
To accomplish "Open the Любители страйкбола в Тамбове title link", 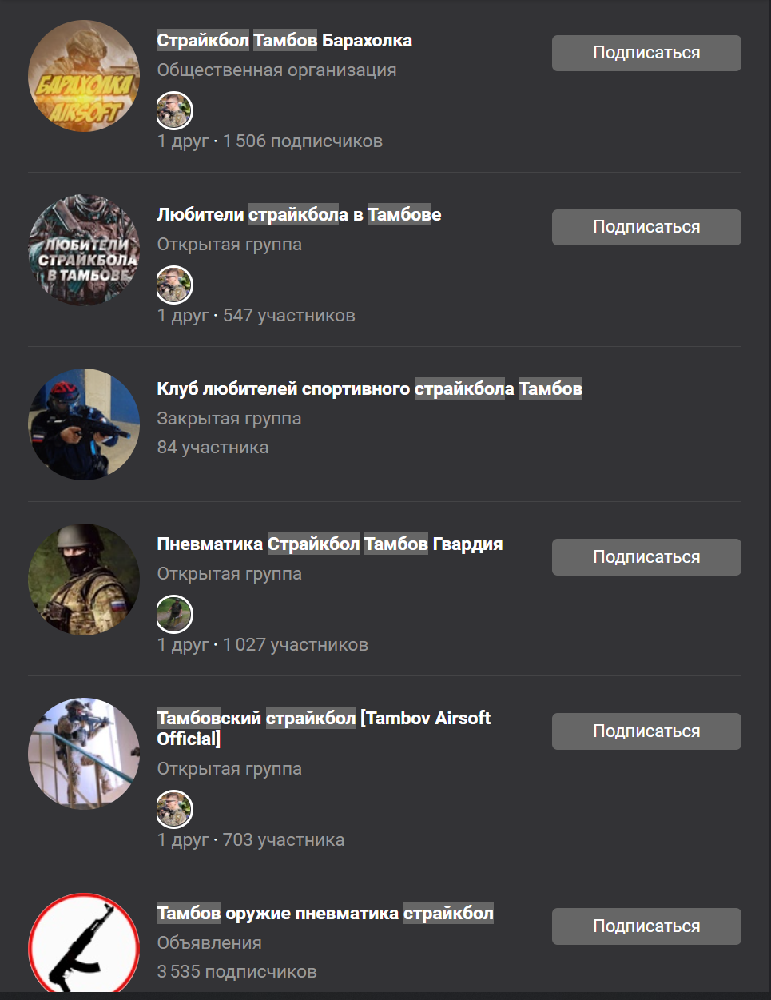I will tap(299, 214).
